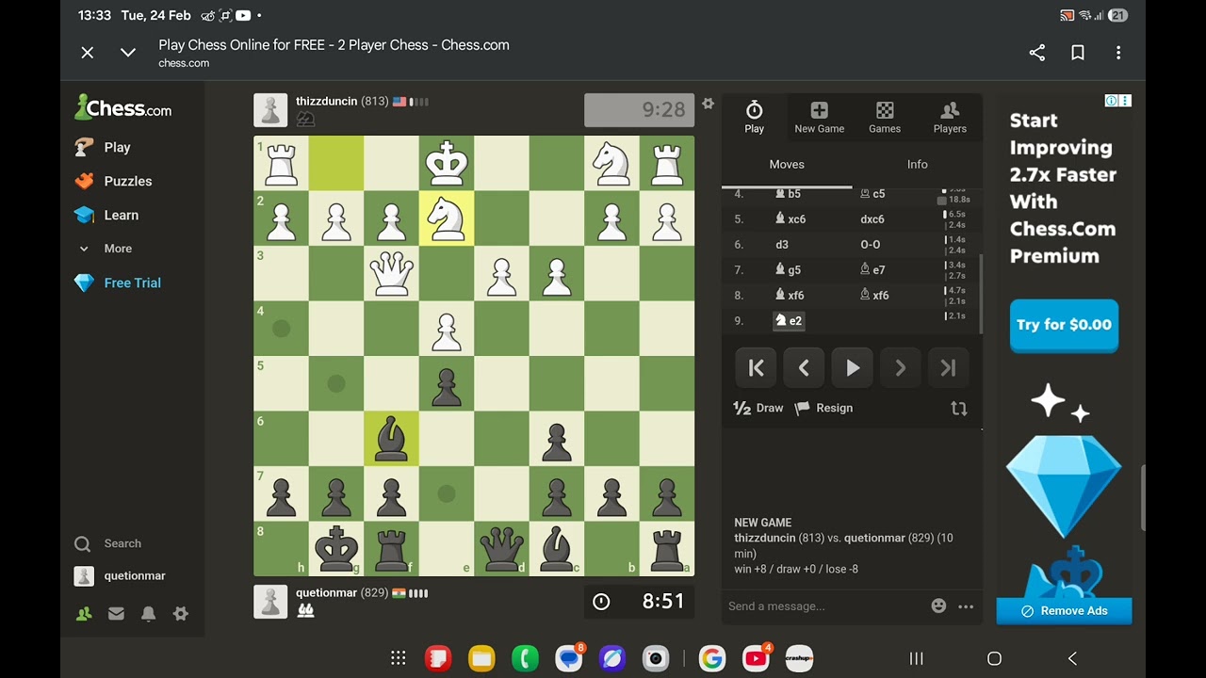This screenshot has width=1206, height=678.
Task: Open the Players tab
Action: tap(950, 118)
